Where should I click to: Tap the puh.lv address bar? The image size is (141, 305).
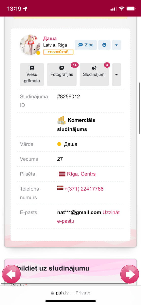tap(70, 293)
